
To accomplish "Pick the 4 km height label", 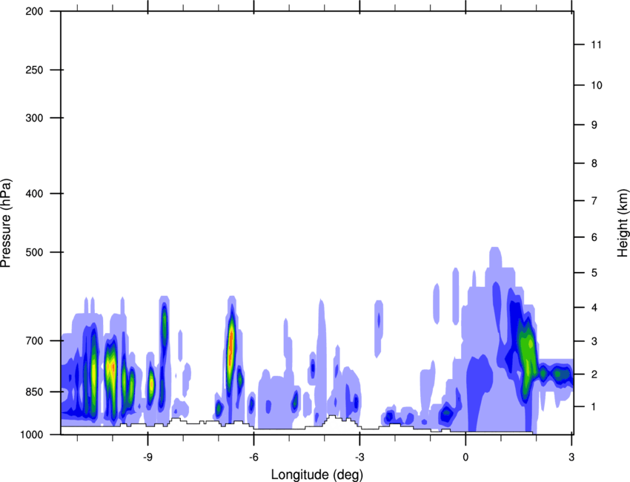I will point(594,308).
